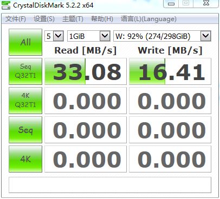This screenshot has height=199, width=220.
Task: Run the Seq benchmark button
Action: click(x=25, y=130)
